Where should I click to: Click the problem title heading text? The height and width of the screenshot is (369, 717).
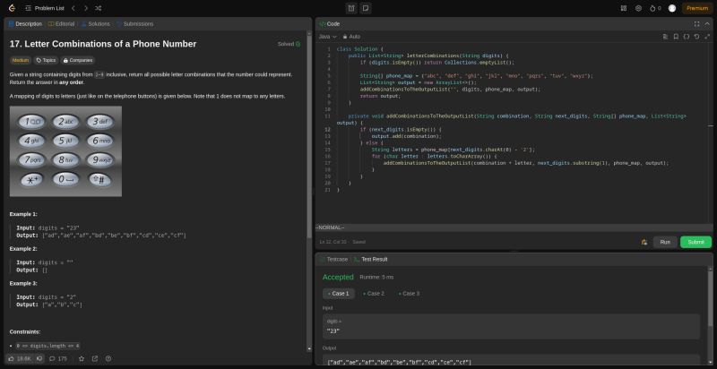(x=103, y=44)
